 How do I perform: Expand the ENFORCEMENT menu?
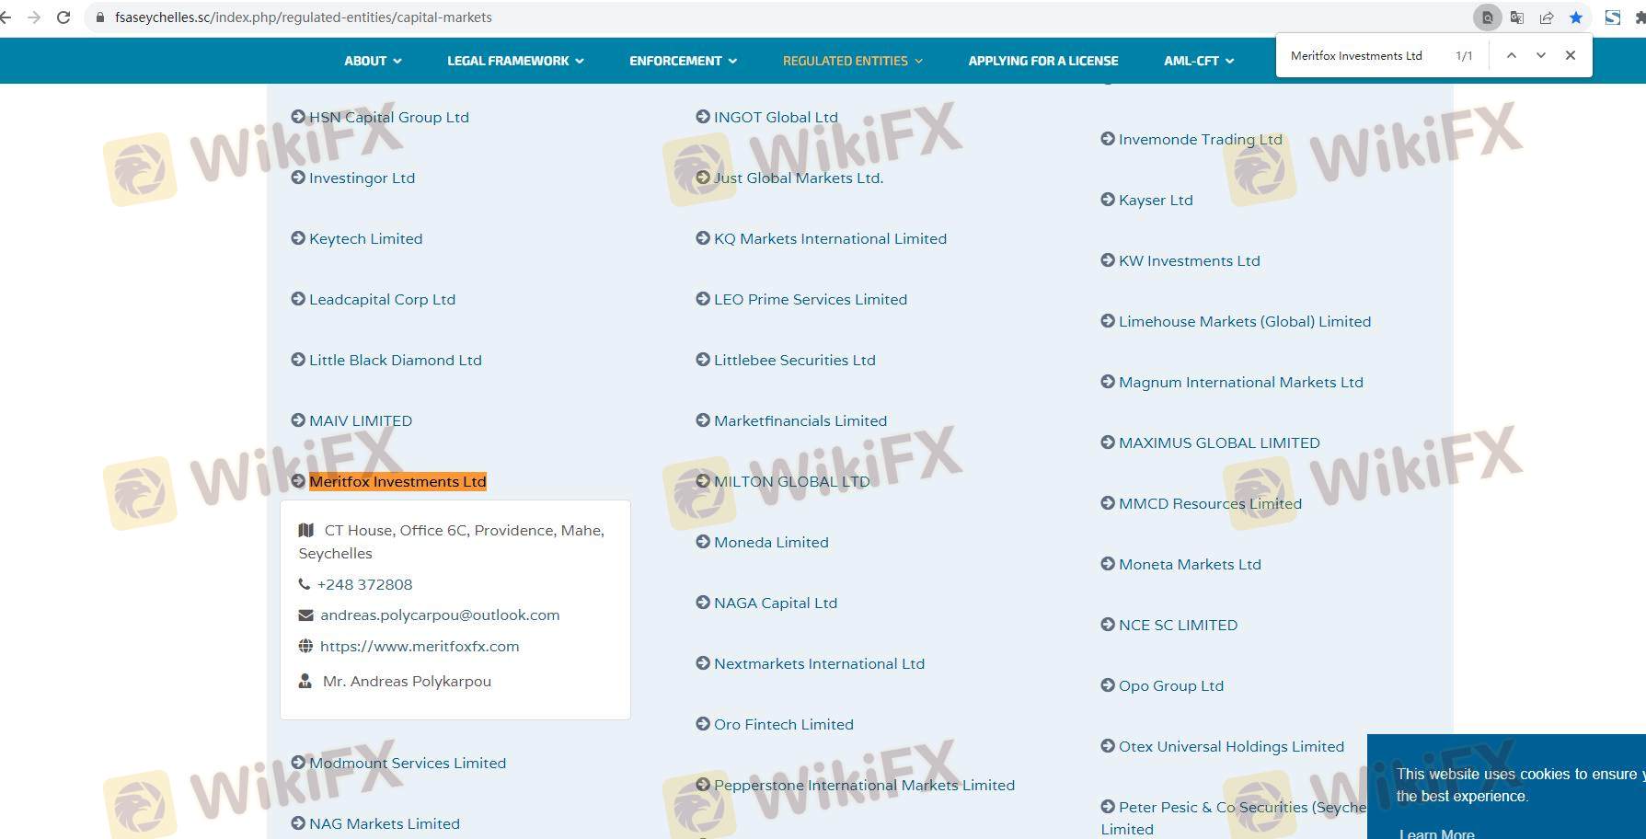(683, 61)
